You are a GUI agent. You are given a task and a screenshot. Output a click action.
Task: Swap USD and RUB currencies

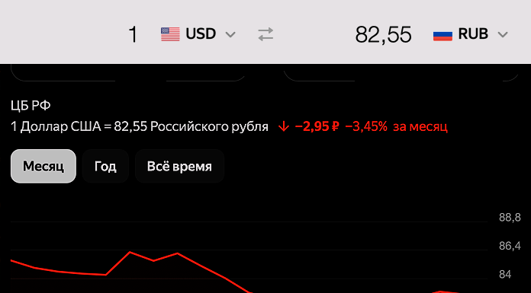pos(265,34)
